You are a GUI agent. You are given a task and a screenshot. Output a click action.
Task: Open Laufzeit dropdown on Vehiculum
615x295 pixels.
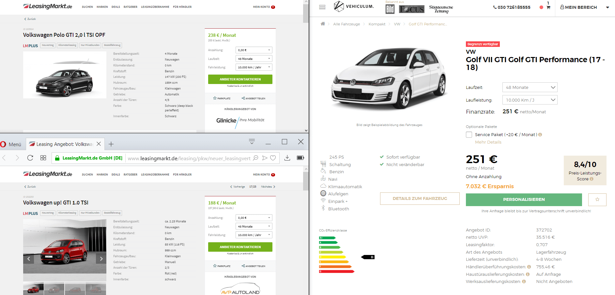tap(530, 87)
